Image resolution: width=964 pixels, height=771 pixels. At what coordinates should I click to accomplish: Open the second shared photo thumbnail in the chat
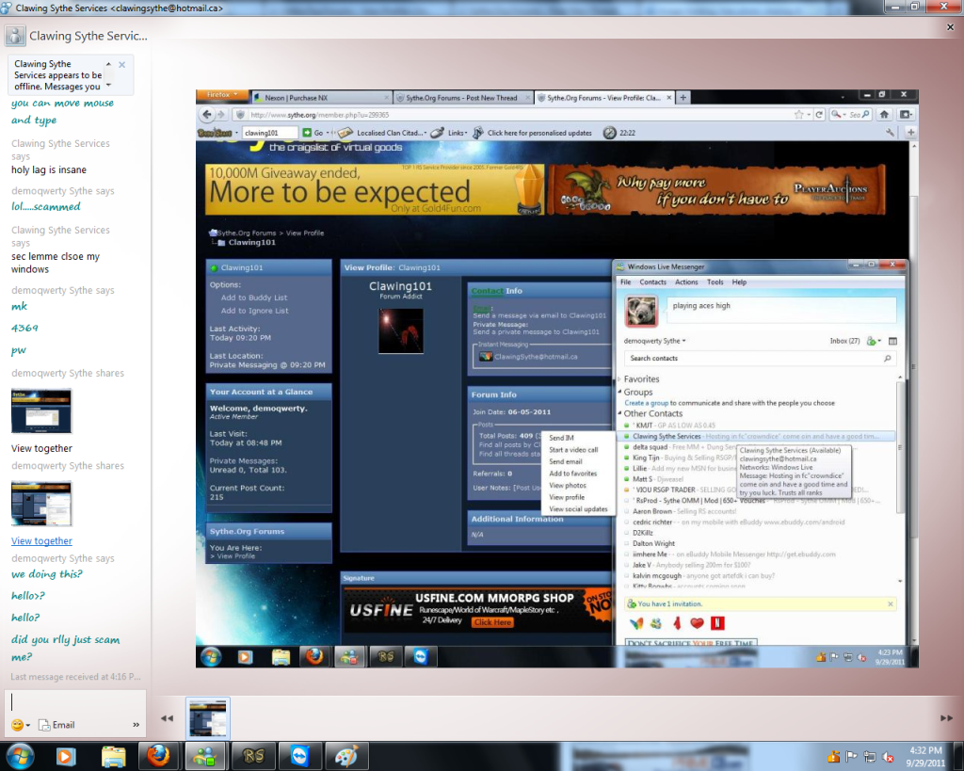point(41,504)
